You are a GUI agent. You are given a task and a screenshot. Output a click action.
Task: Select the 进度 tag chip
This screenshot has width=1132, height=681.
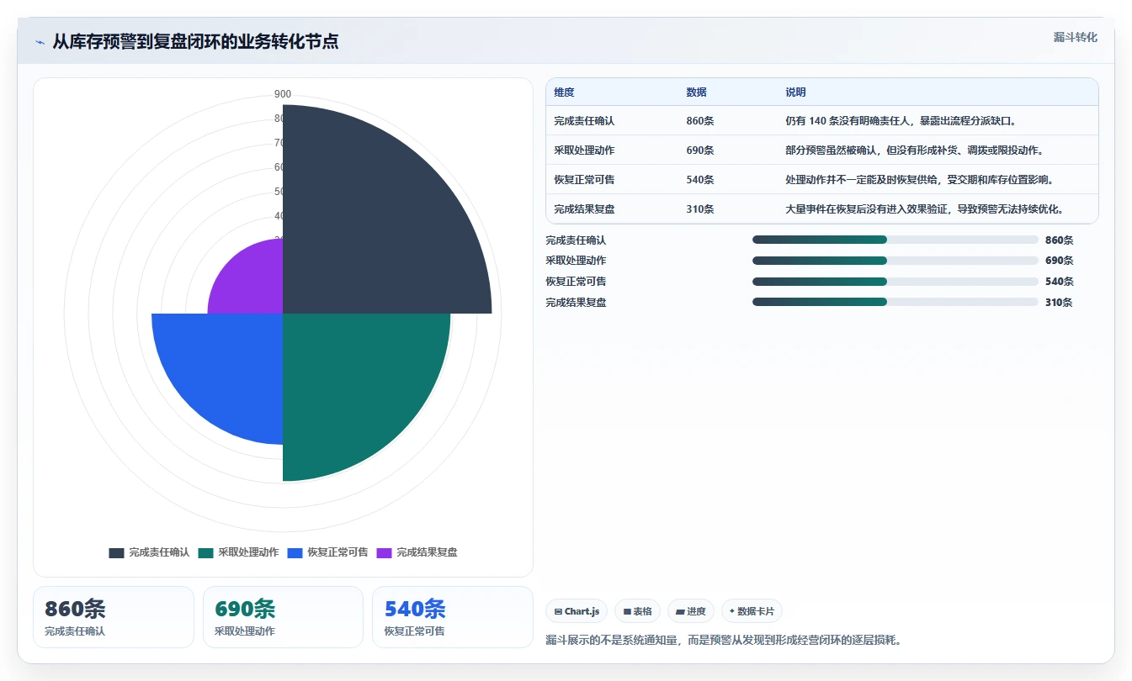[691, 611]
